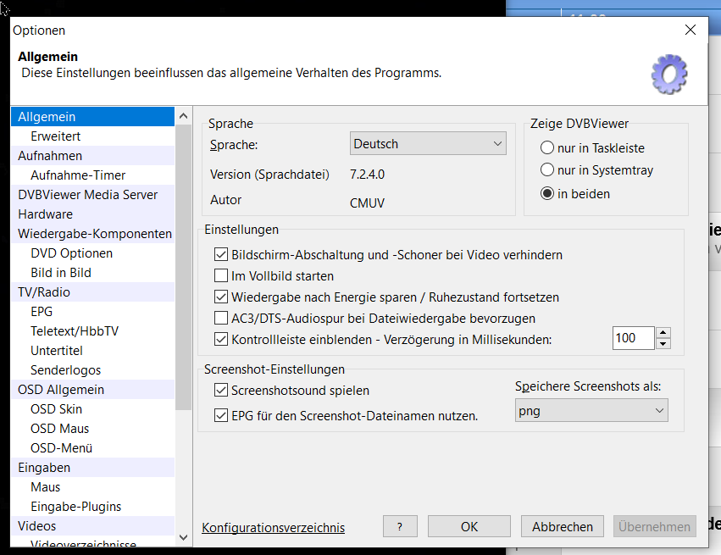This screenshot has height=555, width=721.
Task: Click the category list scrollbar thumb
Action: click(184, 267)
